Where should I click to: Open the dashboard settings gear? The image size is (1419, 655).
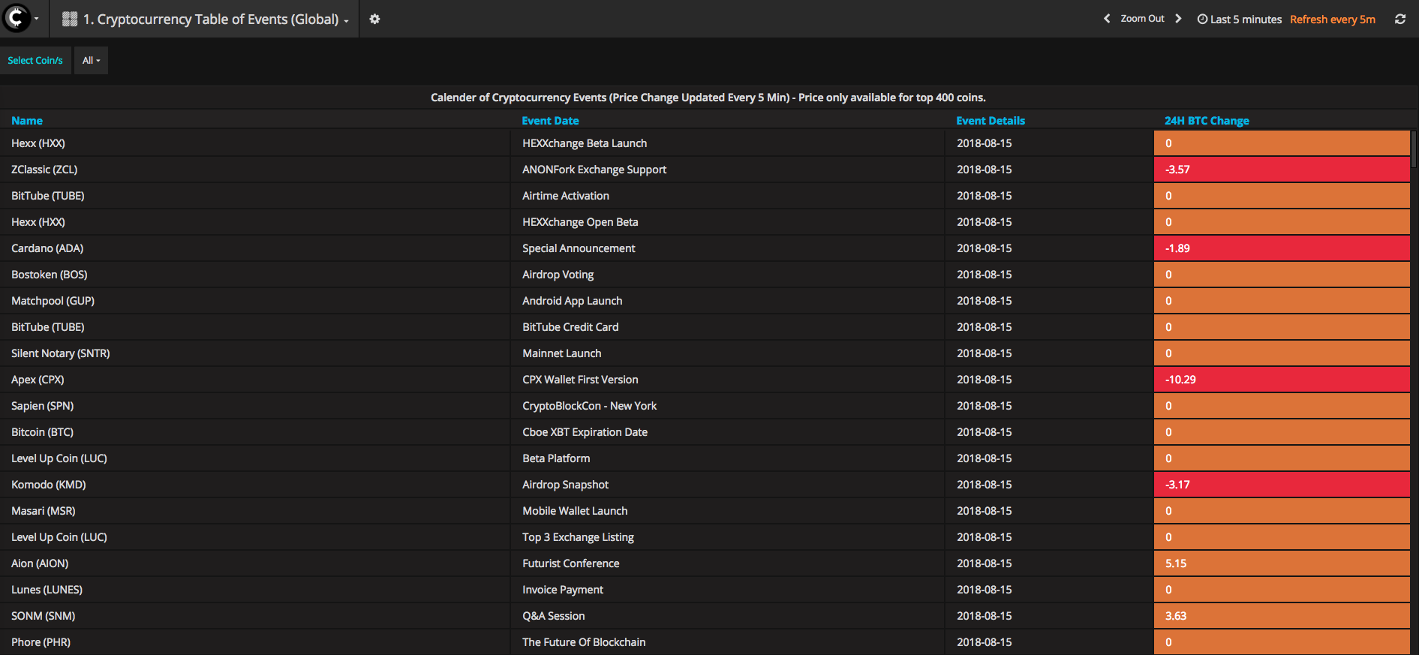pos(374,19)
